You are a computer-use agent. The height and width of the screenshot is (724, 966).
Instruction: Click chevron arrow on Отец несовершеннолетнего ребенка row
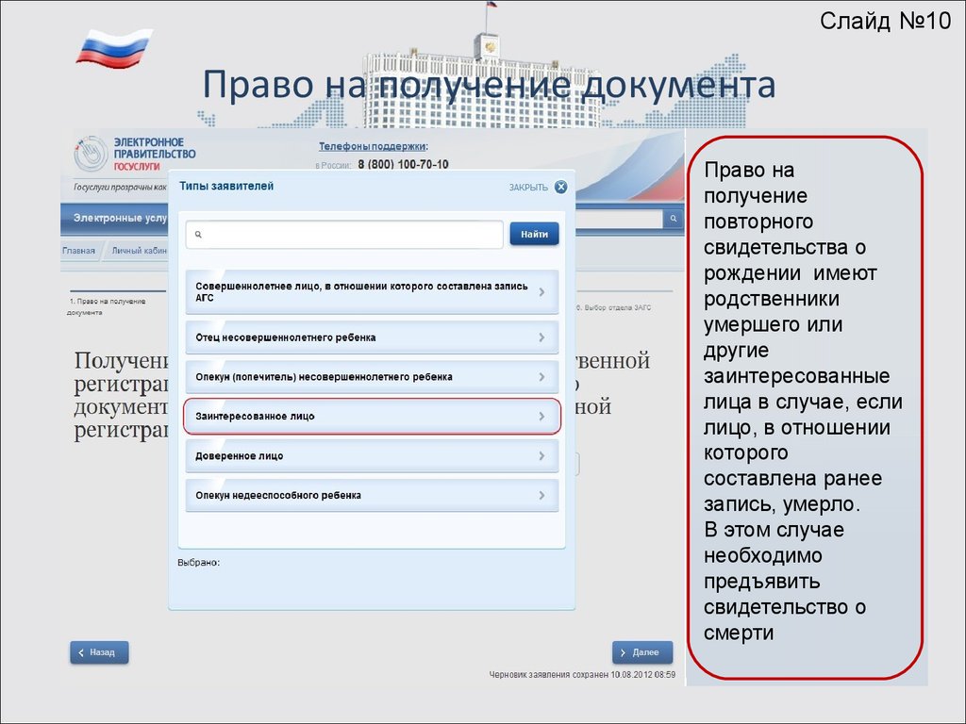(541, 337)
